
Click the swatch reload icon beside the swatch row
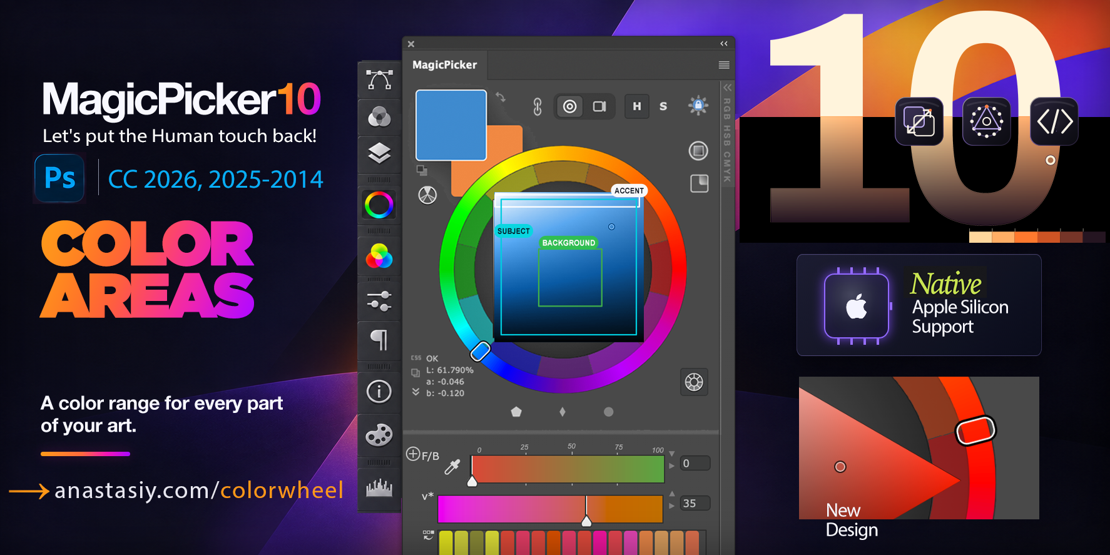point(428,535)
